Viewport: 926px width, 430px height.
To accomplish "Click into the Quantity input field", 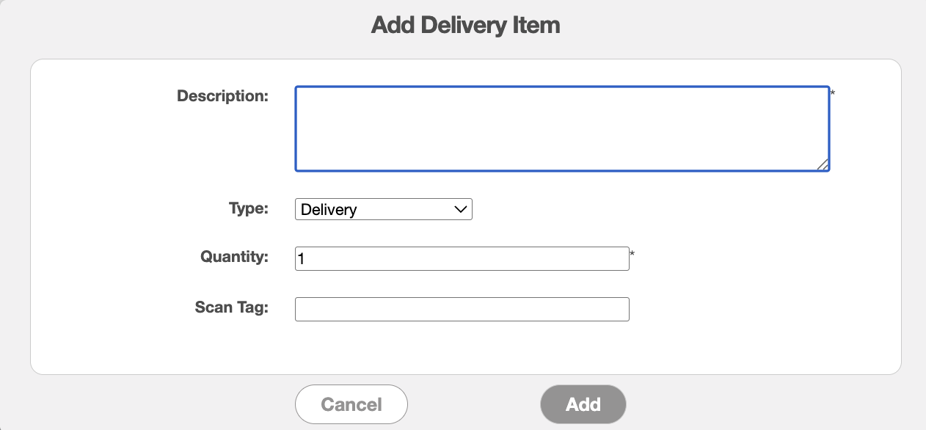I will coord(462,258).
